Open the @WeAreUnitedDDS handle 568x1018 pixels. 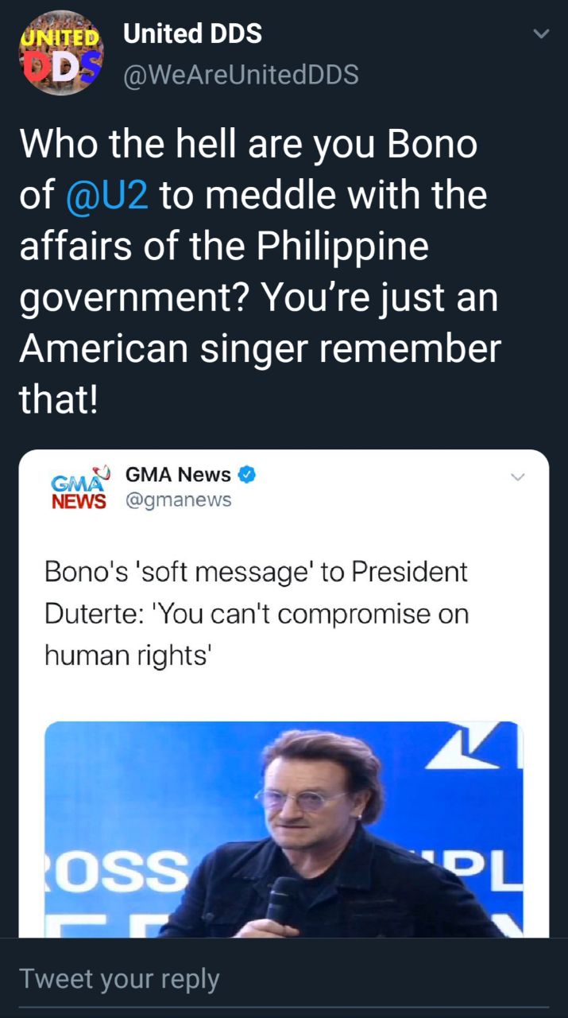click(x=241, y=75)
